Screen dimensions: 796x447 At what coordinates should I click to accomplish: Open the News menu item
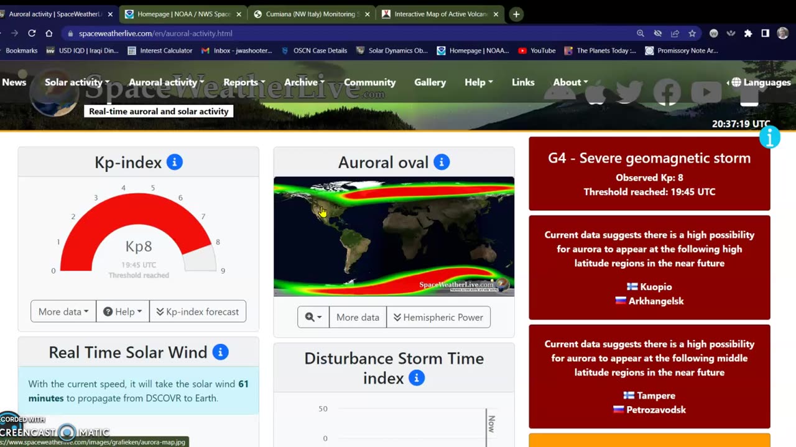tap(14, 82)
